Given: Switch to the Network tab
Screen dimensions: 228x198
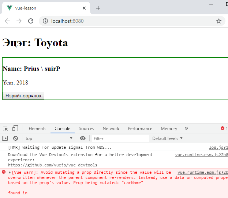Looking at the screenshot, I should (x=111, y=129).
